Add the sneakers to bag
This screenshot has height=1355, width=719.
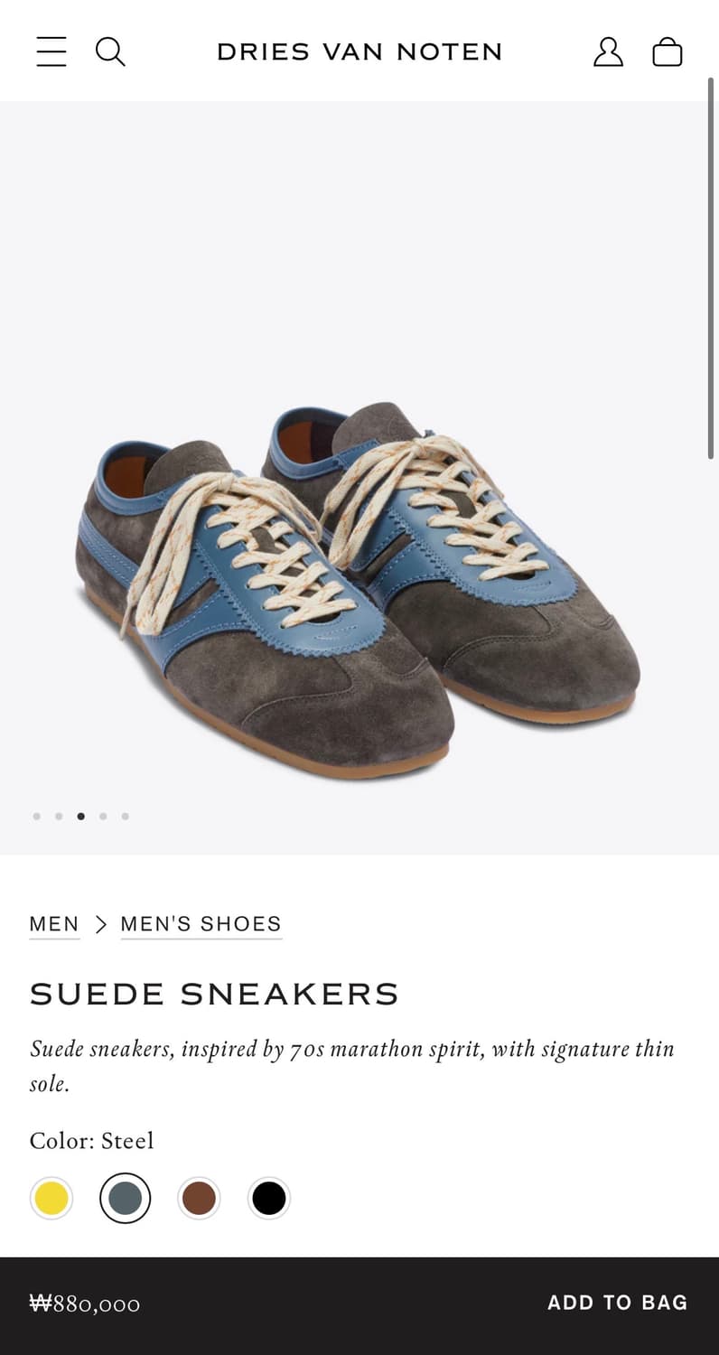coord(618,1303)
